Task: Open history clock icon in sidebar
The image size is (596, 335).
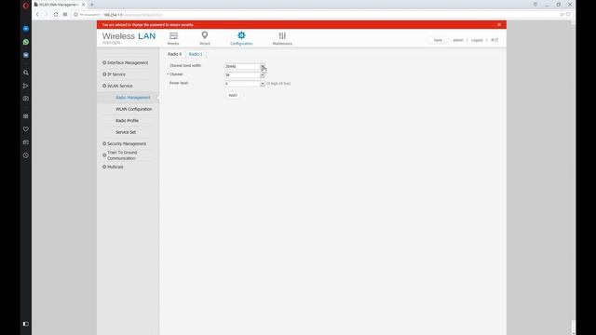Action: (x=26, y=155)
